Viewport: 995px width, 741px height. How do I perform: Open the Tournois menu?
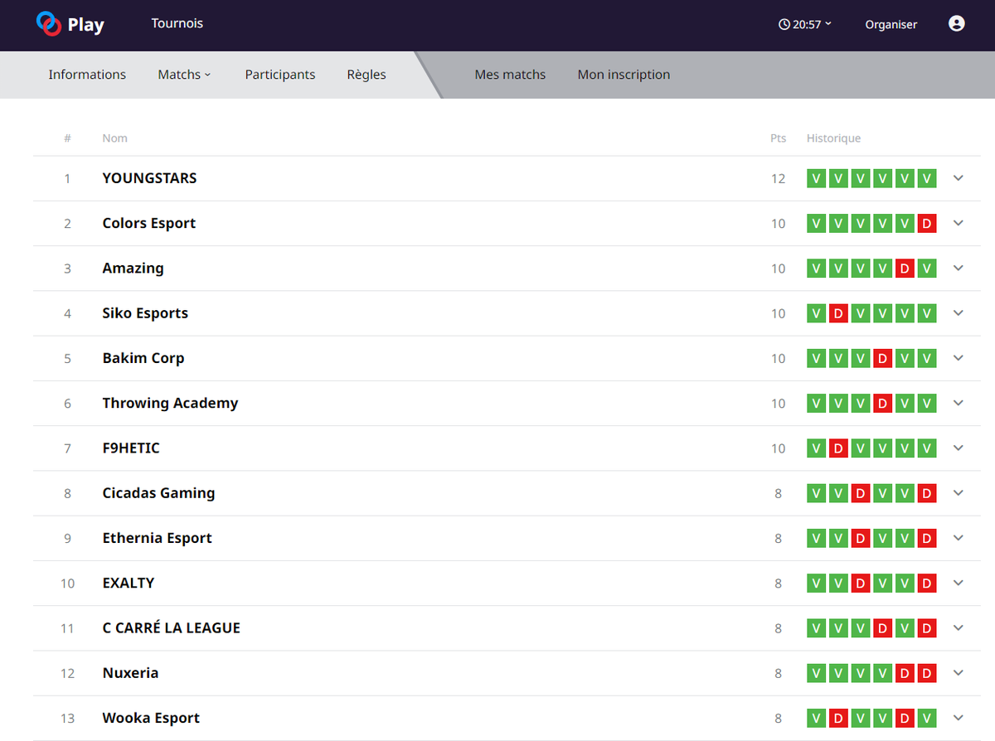click(177, 23)
